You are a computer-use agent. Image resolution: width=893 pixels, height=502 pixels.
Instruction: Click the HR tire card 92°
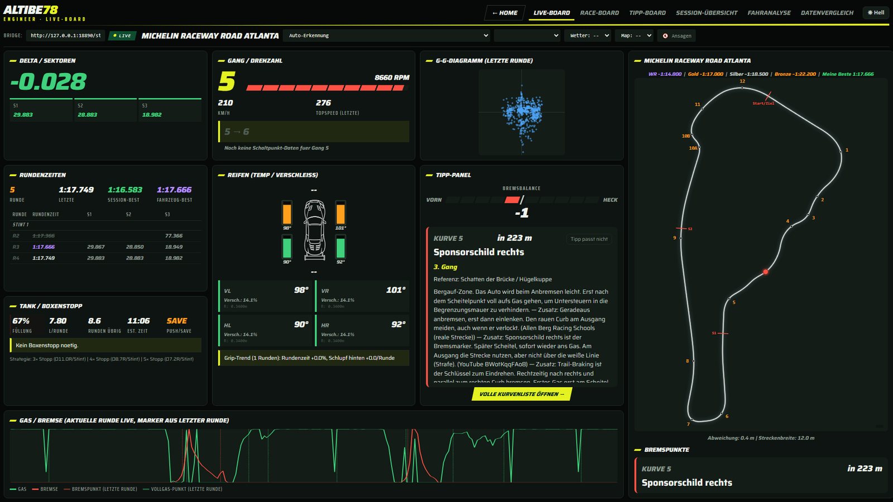click(x=362, y=330)
